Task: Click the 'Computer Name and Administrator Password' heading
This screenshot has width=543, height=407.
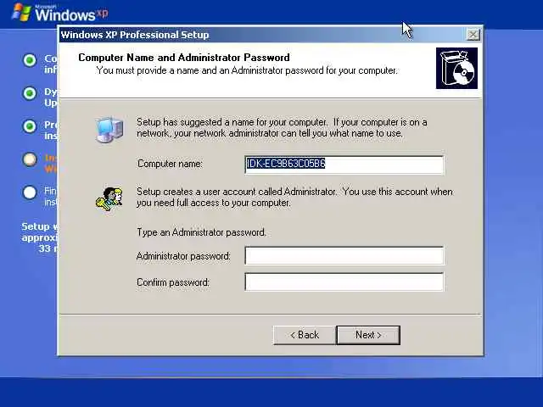Action: (184, 58)
